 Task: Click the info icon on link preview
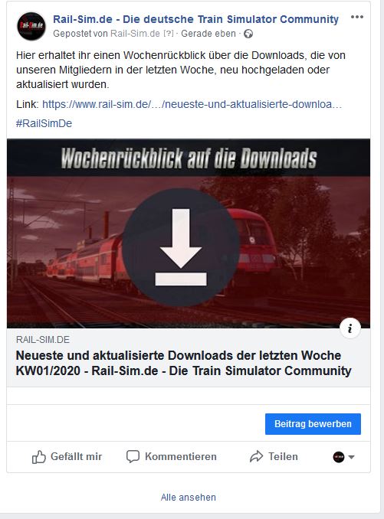(x=350, y=328)
